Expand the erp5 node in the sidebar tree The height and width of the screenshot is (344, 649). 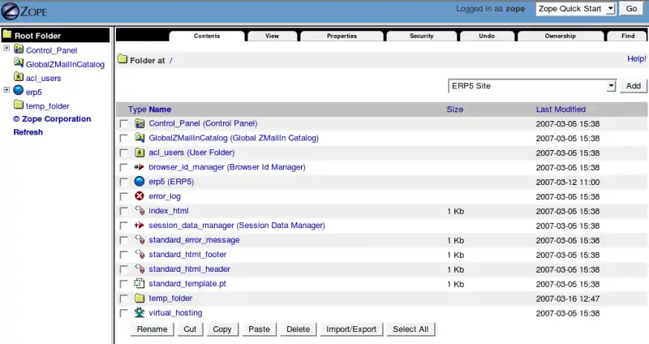(6, 90)
